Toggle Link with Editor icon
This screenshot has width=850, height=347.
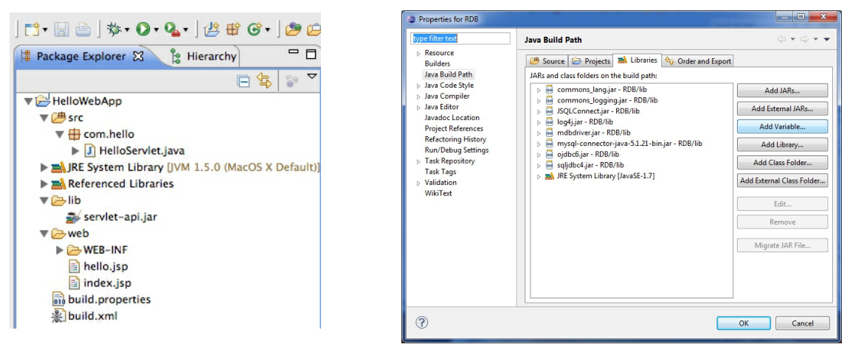click(x=264, y=81)
